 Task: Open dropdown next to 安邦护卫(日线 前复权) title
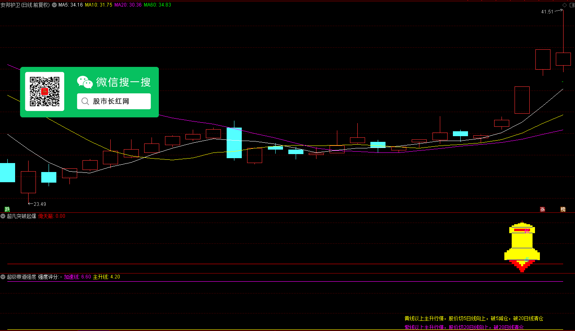pyautogui.click(x=54, y=5)
